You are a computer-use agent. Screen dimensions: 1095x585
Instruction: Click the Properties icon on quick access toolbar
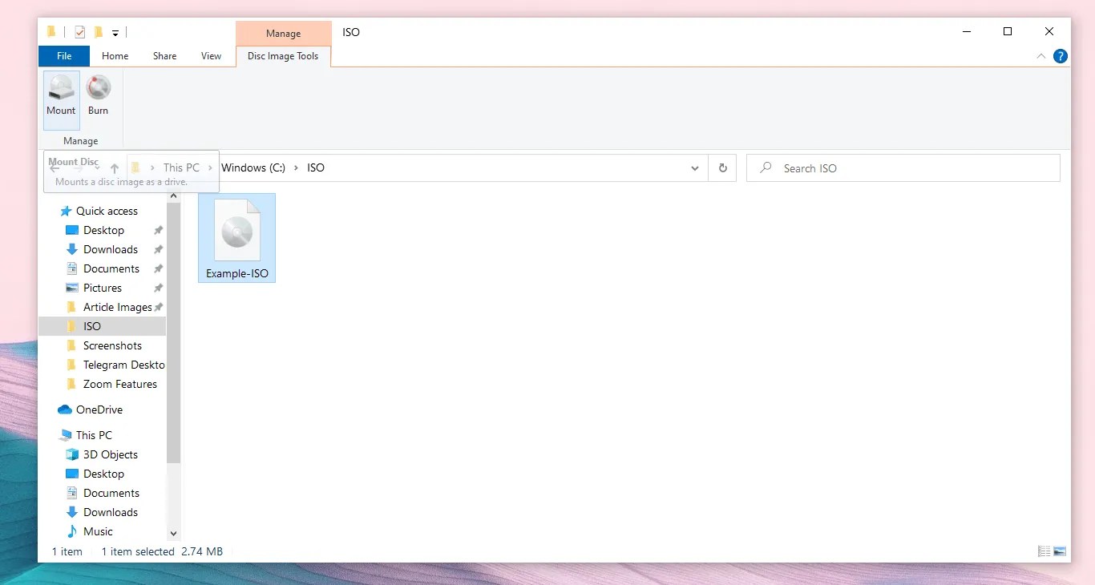tap(80, 32)
